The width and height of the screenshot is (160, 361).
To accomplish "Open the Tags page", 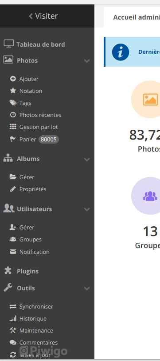I will point(25,103).
